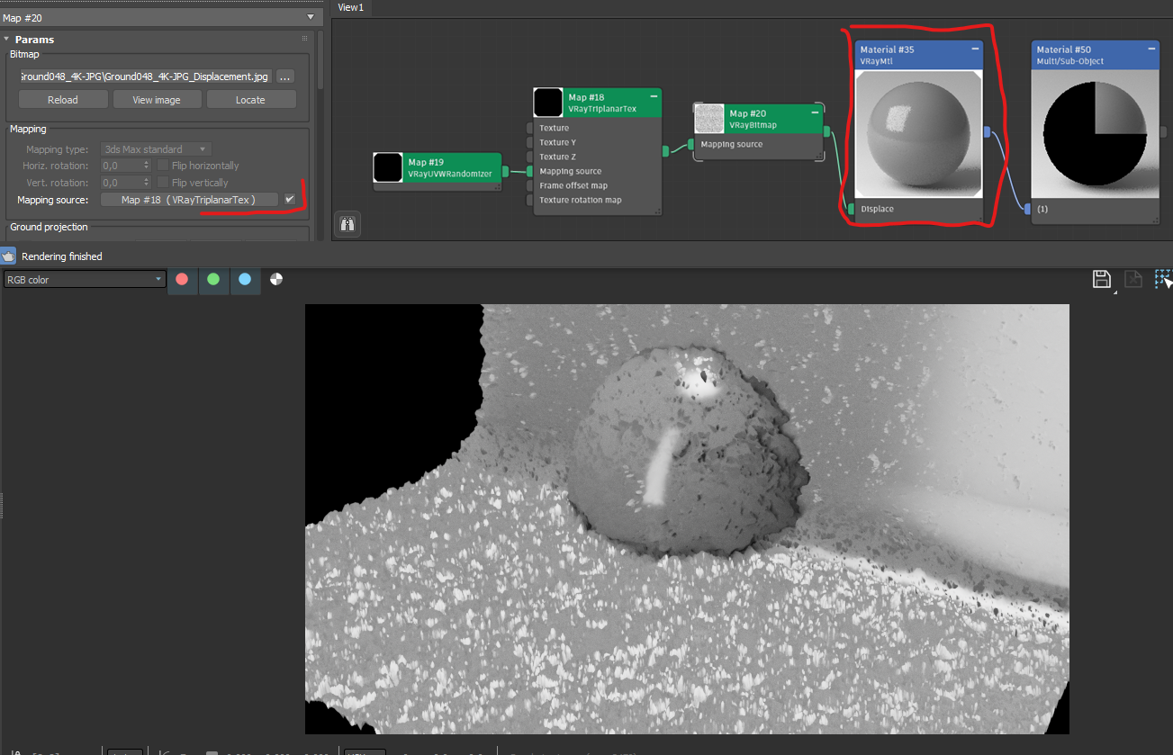Screen dimensions: 1173x755
Task: Click the 'Rendering finished' status text
Action: [62, 256]
